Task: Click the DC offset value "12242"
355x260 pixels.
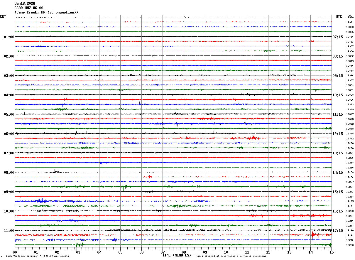Action: pyautogui.click(x=350, y=236)
